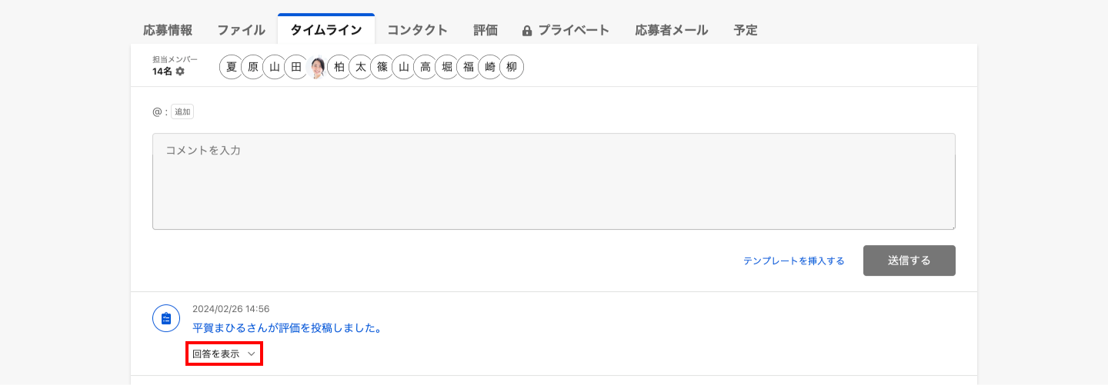Screen dimensions: 1108x385
Task: Click the 福 member avatar
Action: click(x=468, y=68)
